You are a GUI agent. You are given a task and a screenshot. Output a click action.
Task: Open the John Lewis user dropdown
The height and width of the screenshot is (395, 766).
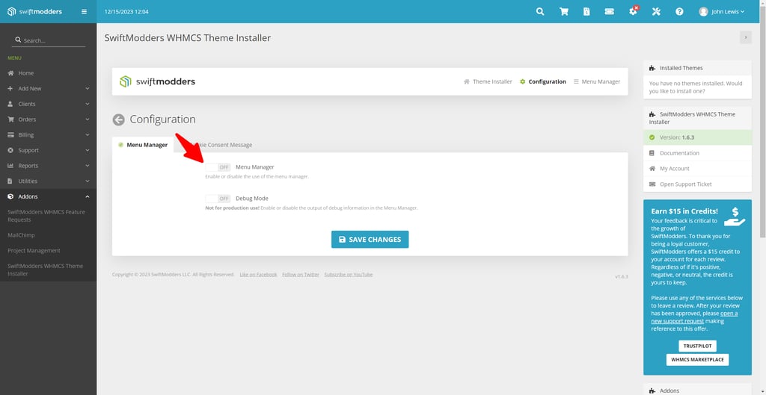(x=722, y=12)
